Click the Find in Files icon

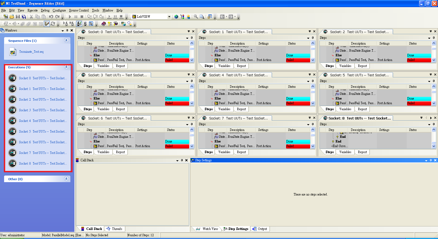click(x=202, y=17)
